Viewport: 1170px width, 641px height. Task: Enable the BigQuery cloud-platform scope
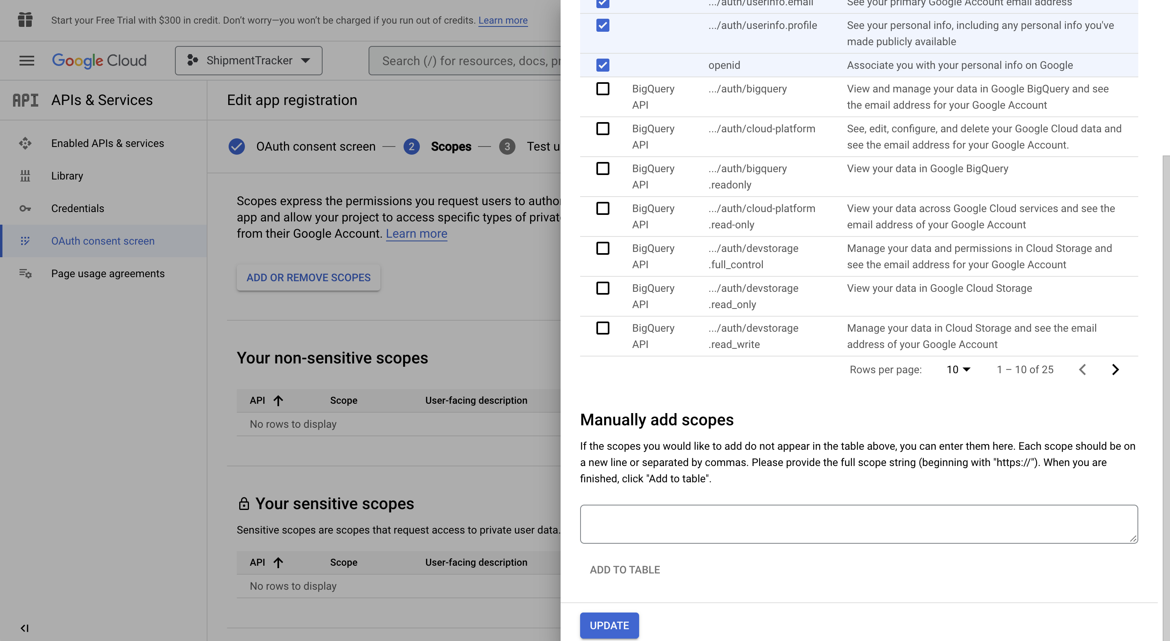603,129
